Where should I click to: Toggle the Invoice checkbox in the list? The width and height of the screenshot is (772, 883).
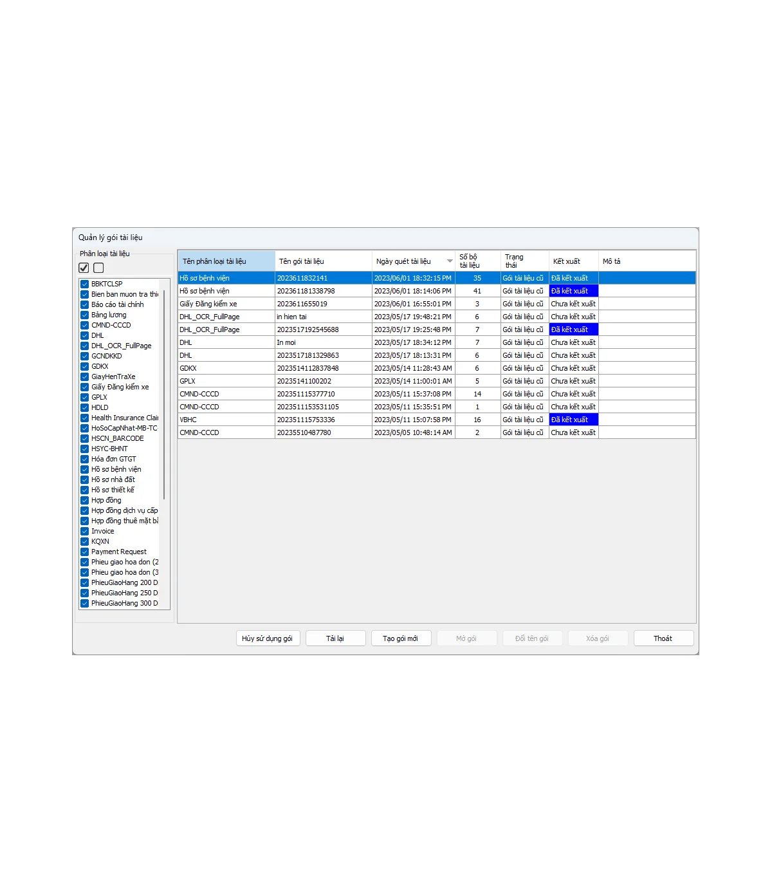[84, 531]
